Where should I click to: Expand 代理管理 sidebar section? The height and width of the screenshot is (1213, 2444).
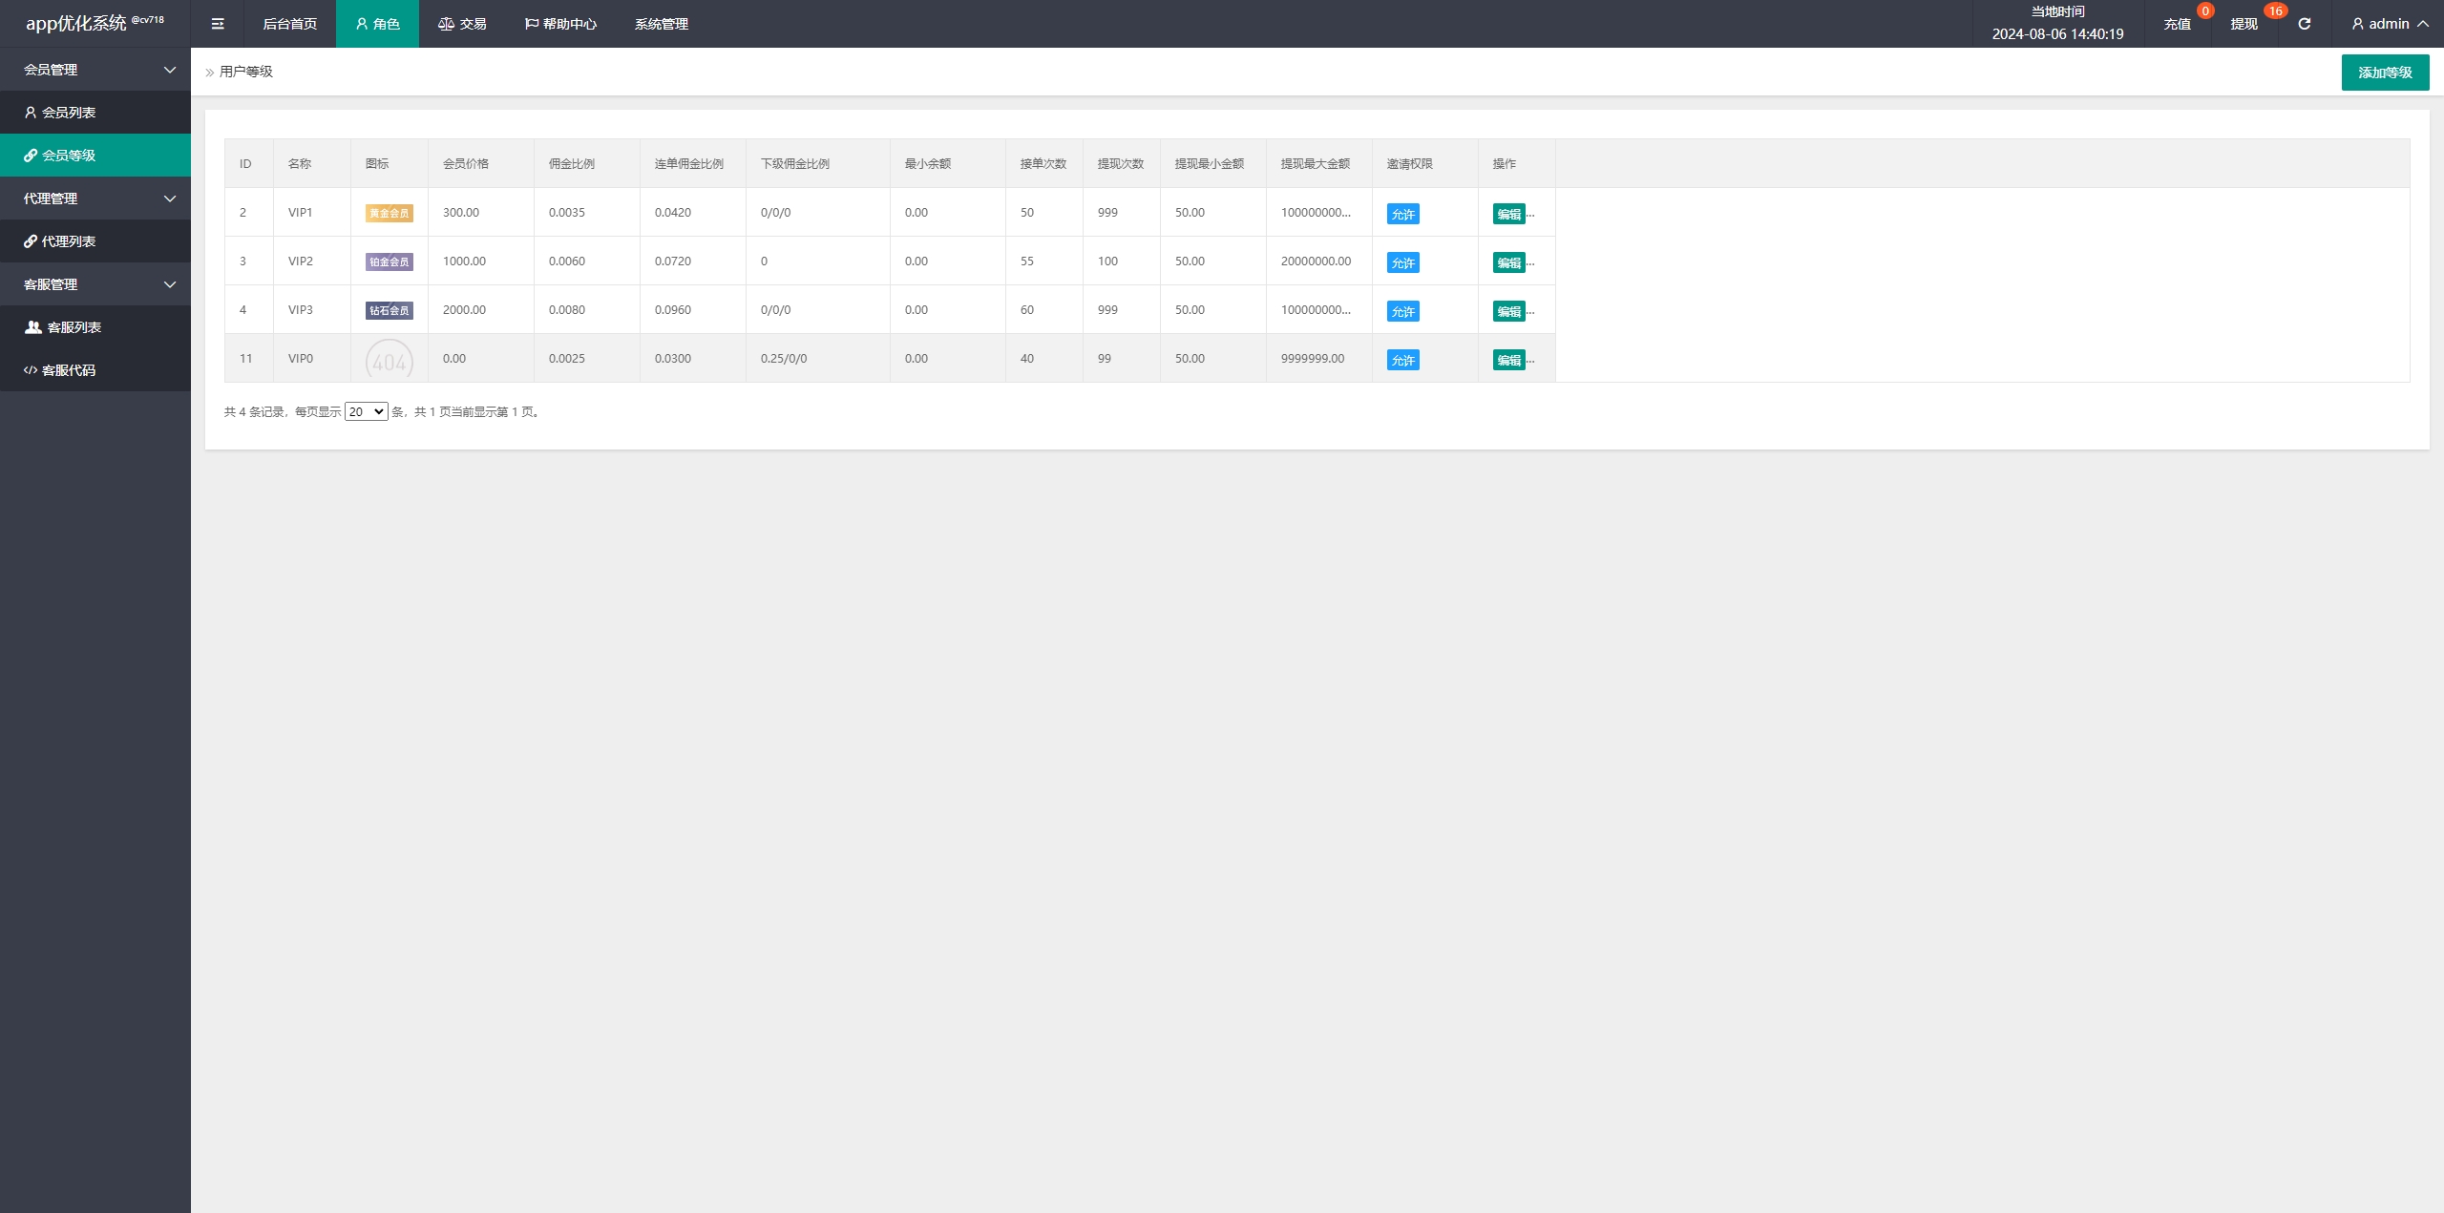click(95, 198)
